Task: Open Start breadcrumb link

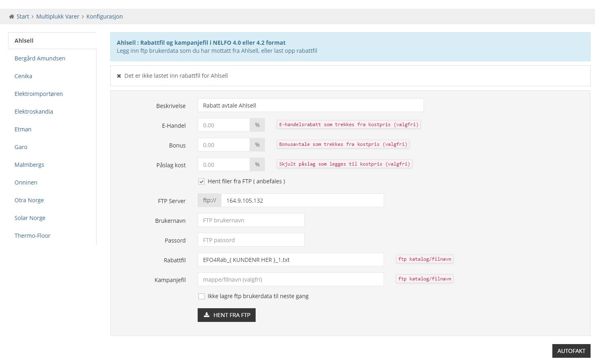Action: coord(23,17)
